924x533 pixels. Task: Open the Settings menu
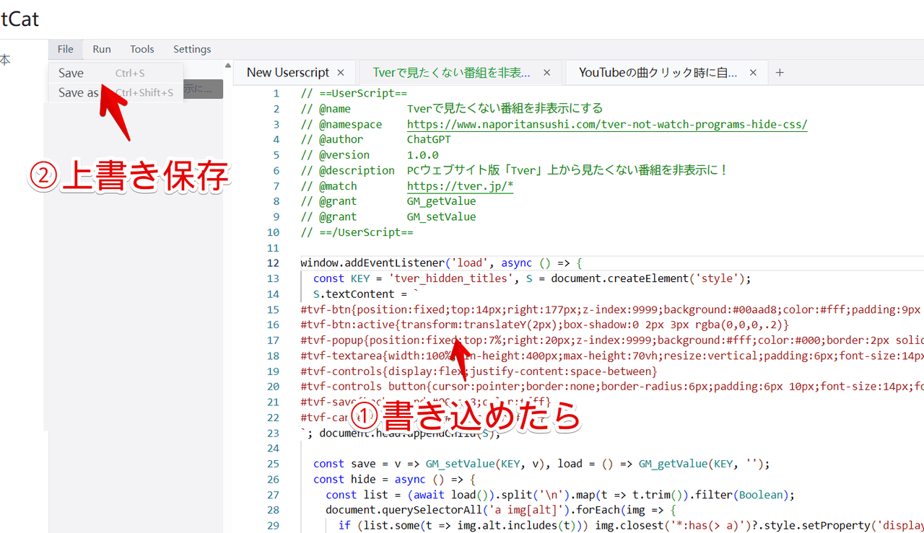[x=192, y=49]
